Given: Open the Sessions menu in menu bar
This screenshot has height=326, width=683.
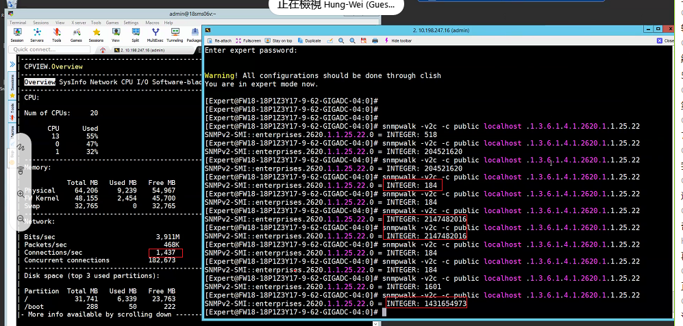Looking at the screenshot, I should coord(41,23).
